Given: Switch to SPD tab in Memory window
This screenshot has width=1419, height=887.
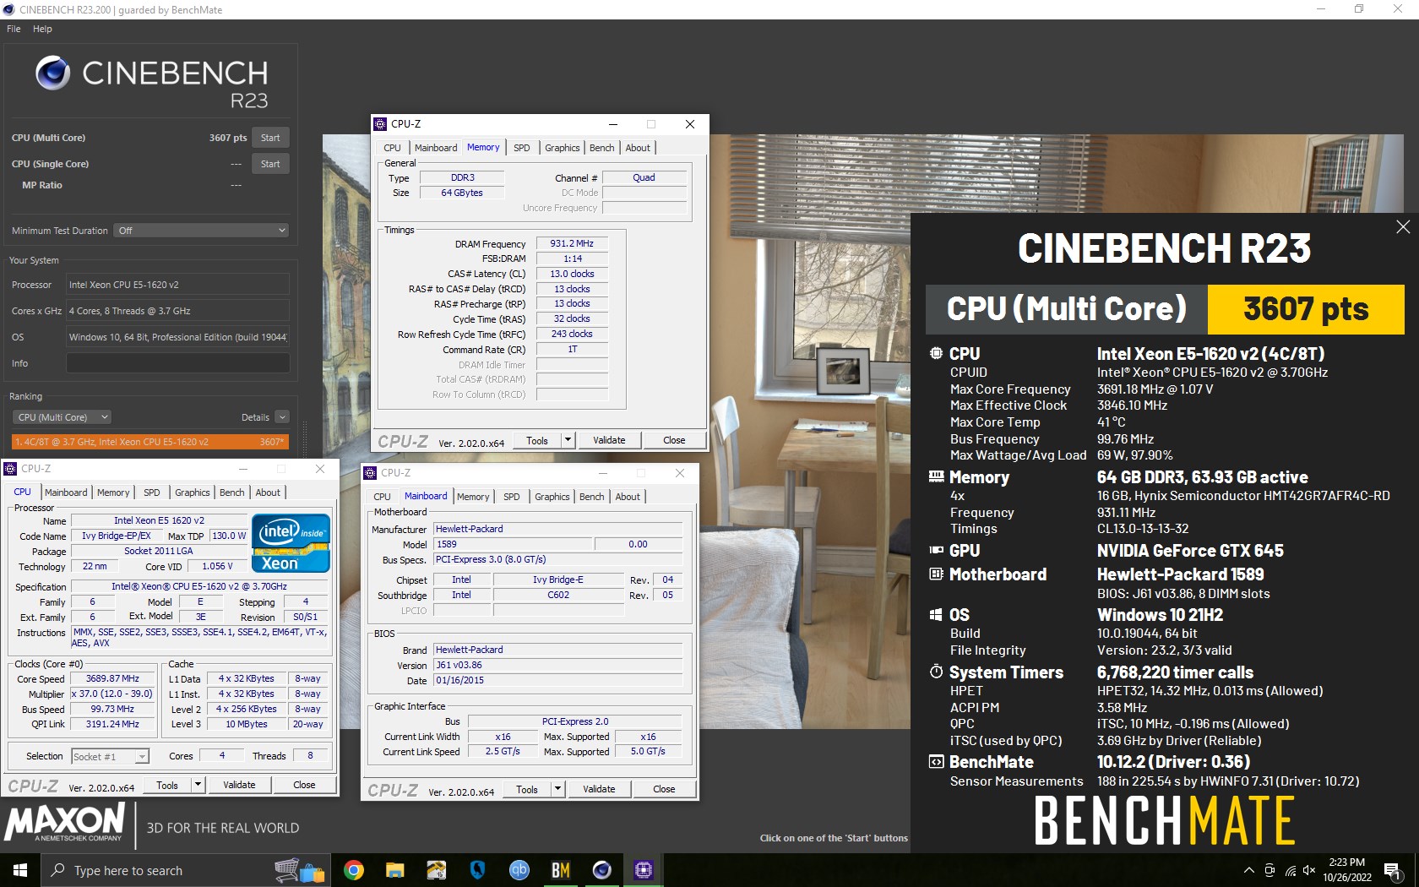Looking at the screenshot, I should (522, 148).
